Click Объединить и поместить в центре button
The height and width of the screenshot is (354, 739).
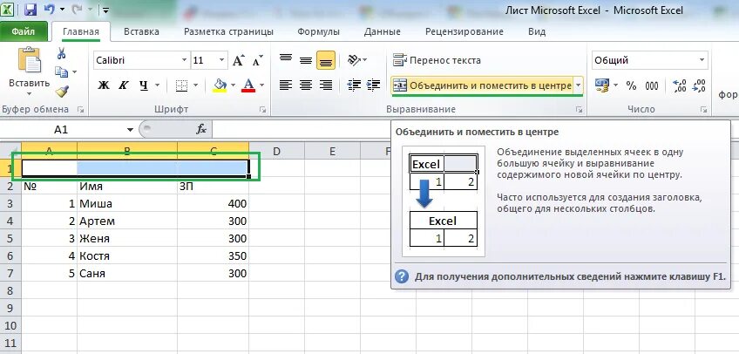click(x=482, y=85)
